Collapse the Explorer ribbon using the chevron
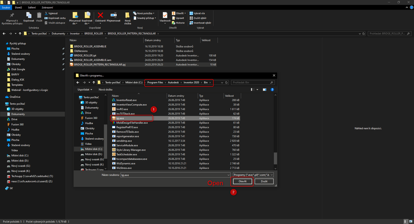 (407, 7)
